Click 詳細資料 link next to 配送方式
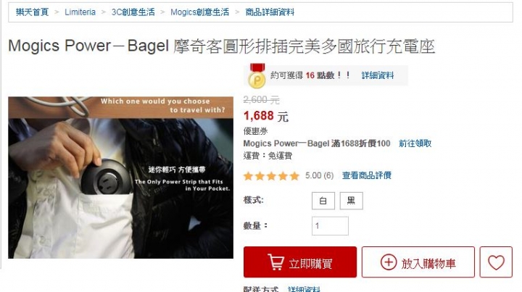The width and height of the screenshot is (522, 292). [x=304, y=288]
